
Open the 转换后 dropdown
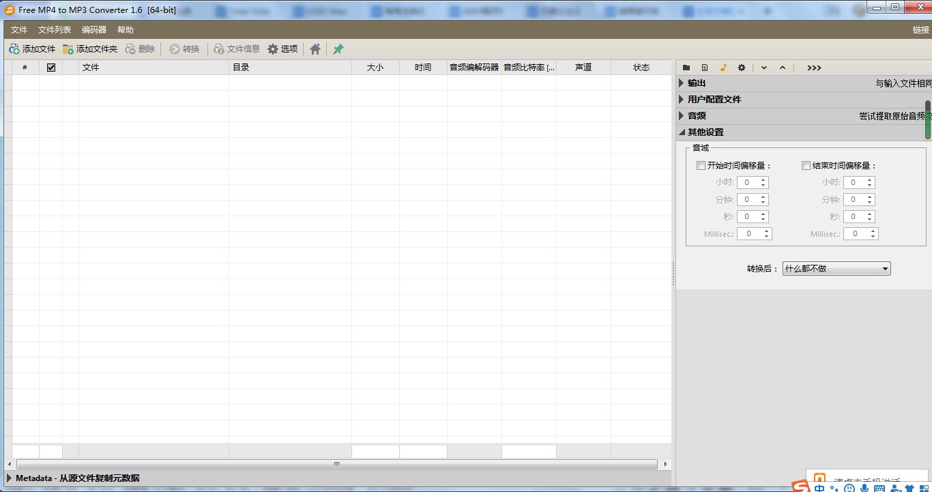pyautogui.click(x=836, y=269)
